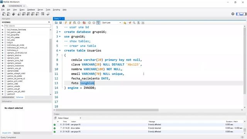Execute the statement under the cursor
Screen dimensions: 247x139
pos(70,23)
